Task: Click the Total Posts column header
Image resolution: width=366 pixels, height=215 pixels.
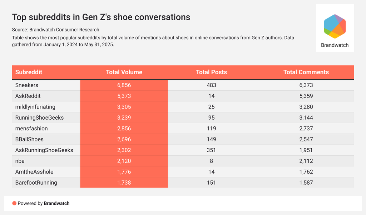Action: [x=211, y=72]
